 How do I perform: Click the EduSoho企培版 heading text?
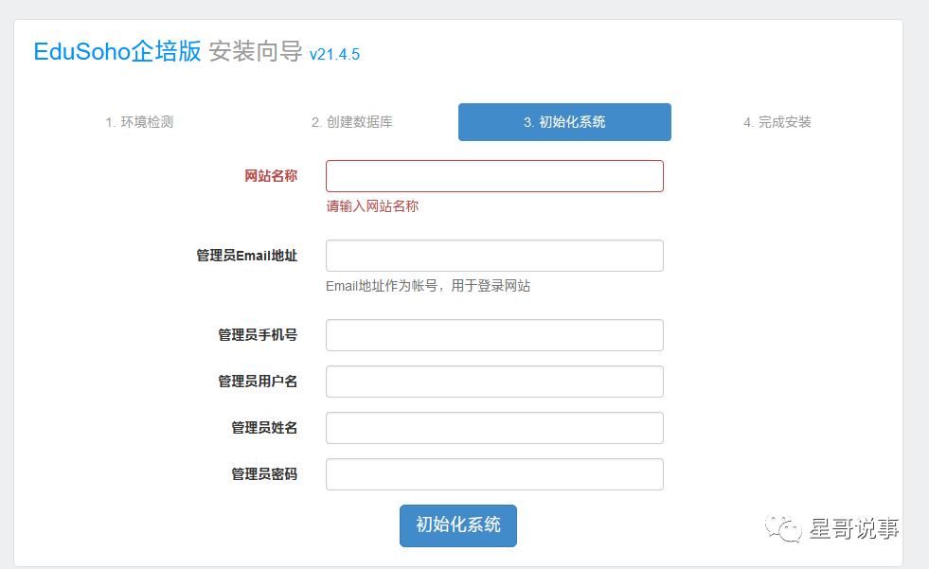pos(114,53)
